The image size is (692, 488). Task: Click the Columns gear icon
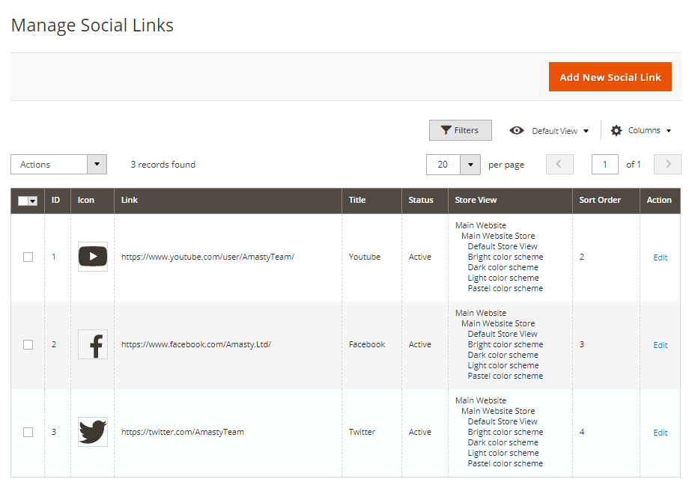click(x=616, y=130)
